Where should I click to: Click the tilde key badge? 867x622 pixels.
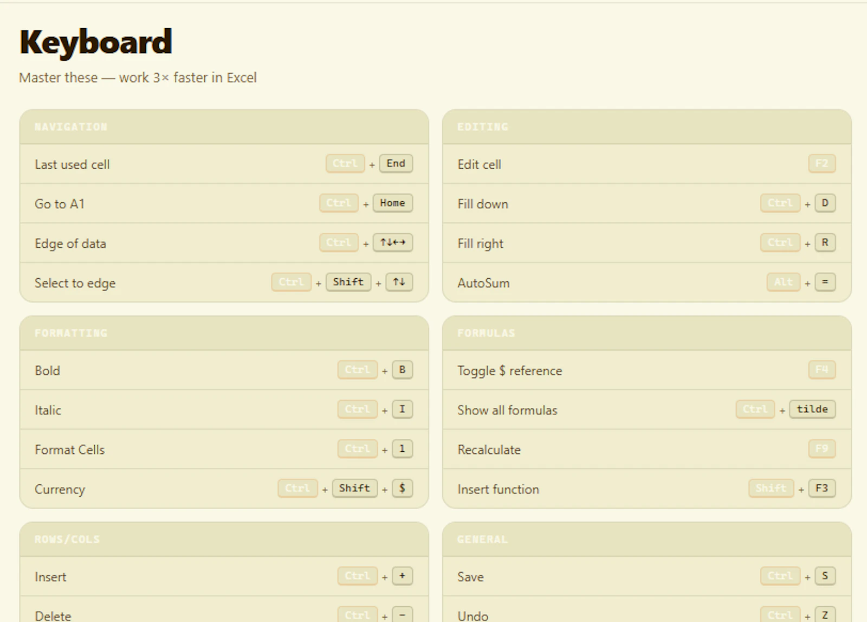tap(812, 409)
